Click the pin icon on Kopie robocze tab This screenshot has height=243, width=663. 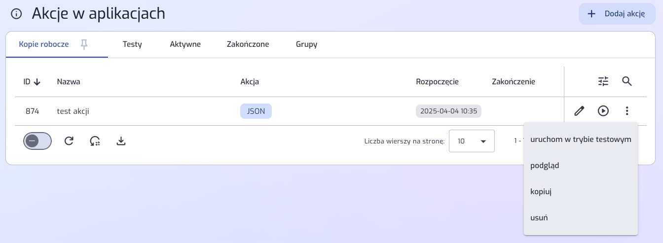pos(84,44)
